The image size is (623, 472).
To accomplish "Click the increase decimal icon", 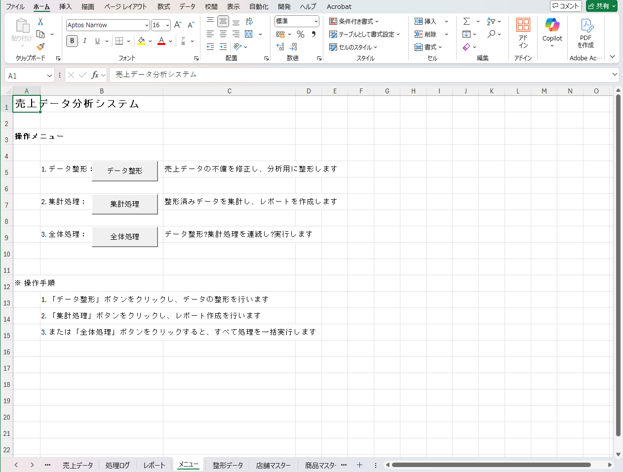I will (280, 47).
